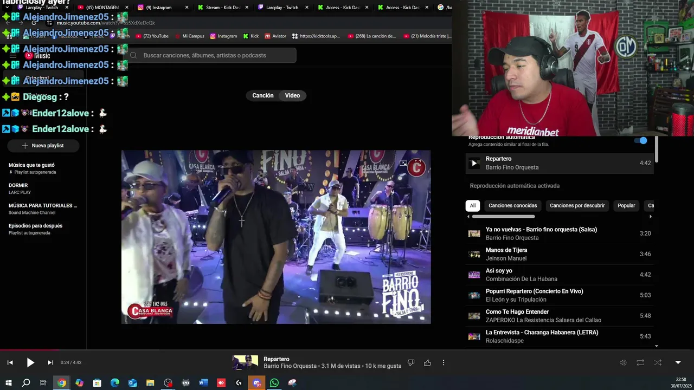Select the Popular filter chip
This screenshot has width=694, height=390.
(626, 206)
